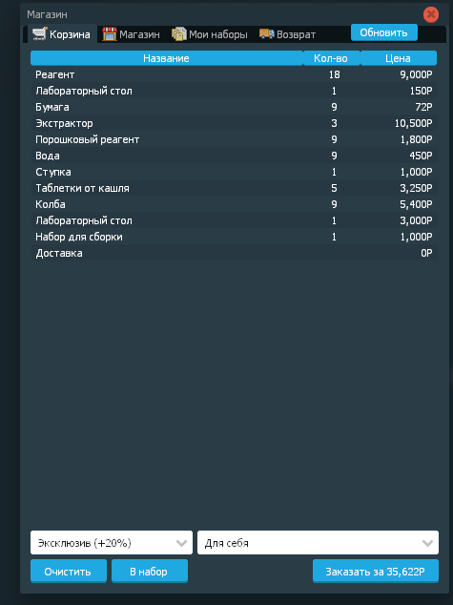Image resolution: width=453 pixels, height=605 pixels.
Task: Click the storefront icon on Магазин tab
Action: click(x=110, y=34)
